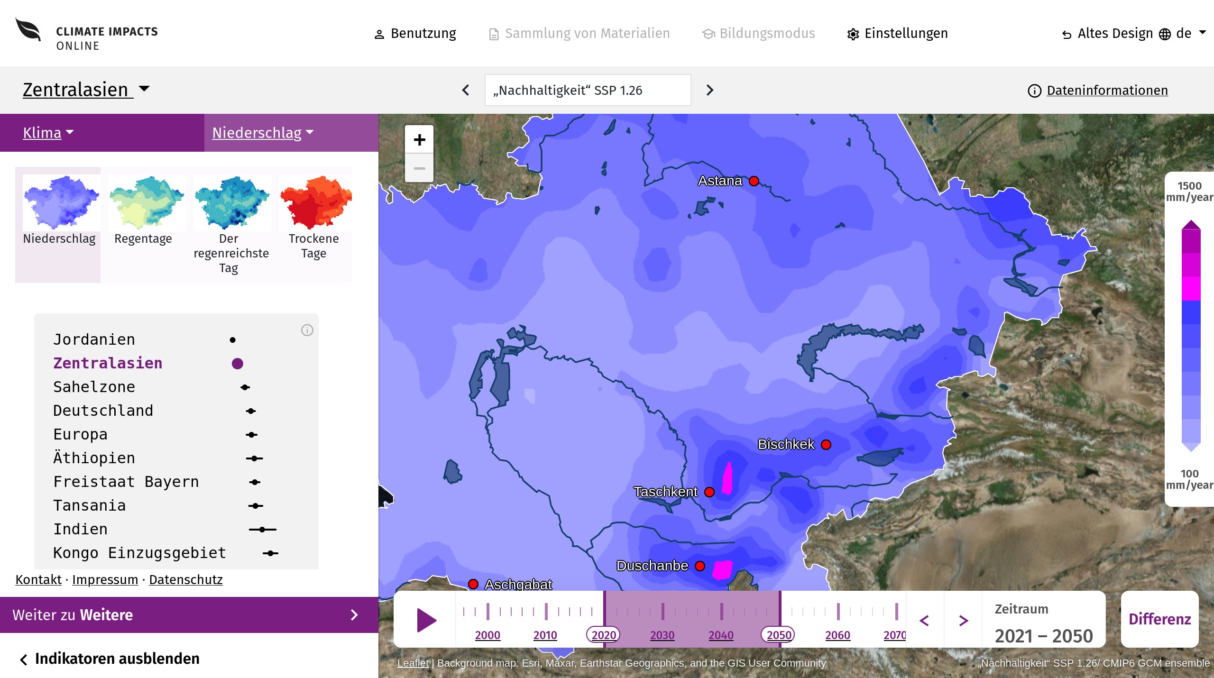The image size is (1214, 678).
Task: Open the de language dropdown
Action: tap(1183, 34)
